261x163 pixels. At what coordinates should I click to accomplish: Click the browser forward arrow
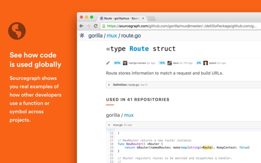(88, 26)
